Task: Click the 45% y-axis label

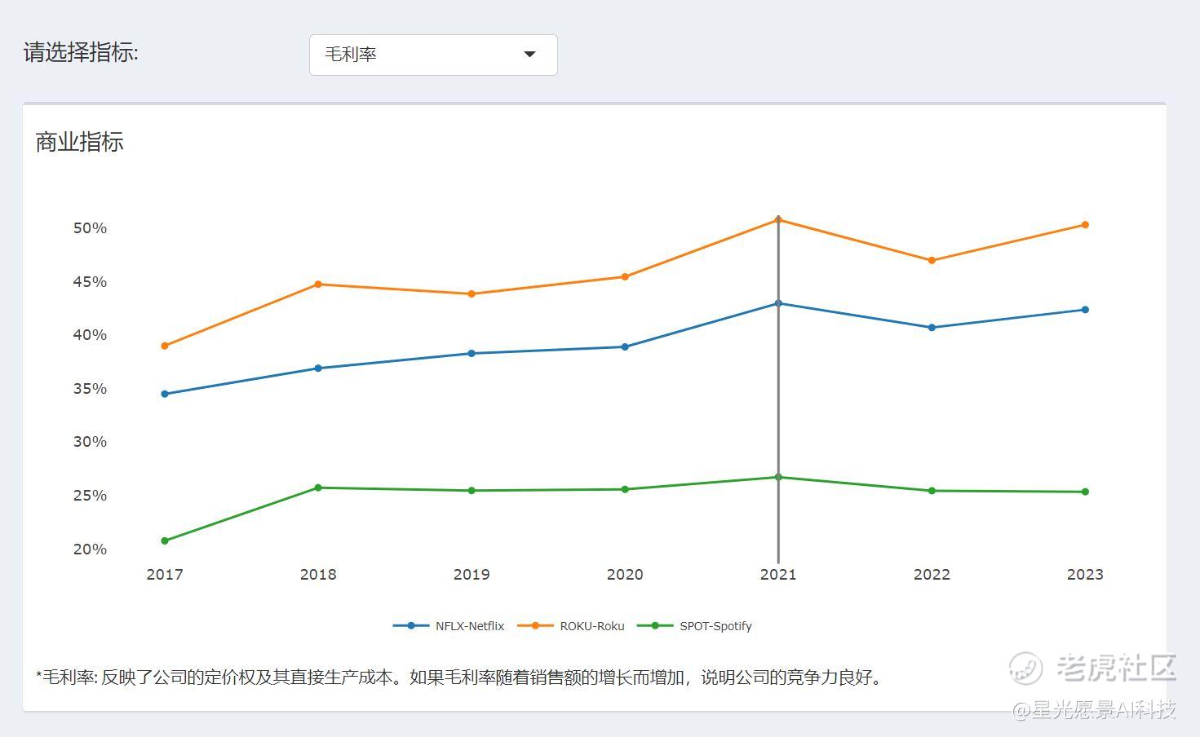Action: (x=90, y=282)
